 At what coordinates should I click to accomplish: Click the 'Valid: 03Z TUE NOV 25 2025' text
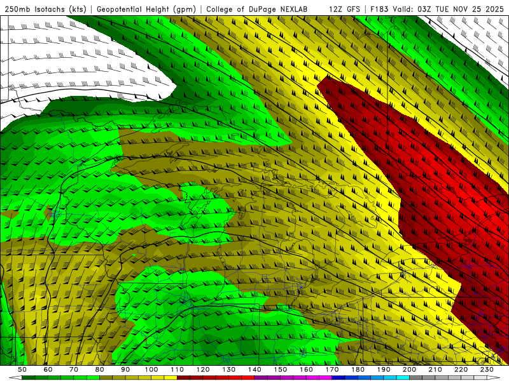(x=448, y=9)
